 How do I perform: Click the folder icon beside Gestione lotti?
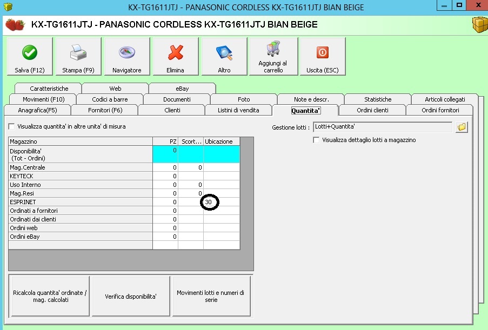462,127
